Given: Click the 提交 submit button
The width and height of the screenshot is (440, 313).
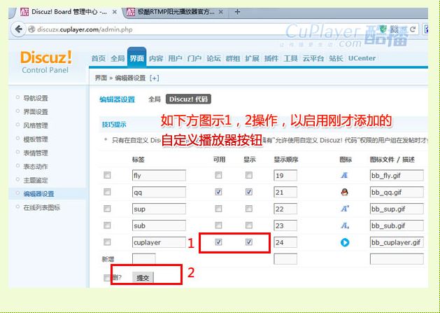Looking at the screenshot, I should coord(143,278).
